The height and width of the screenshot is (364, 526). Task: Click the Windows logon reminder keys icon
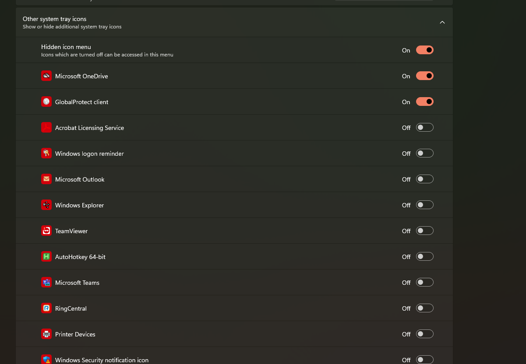(x=46, y=154)
